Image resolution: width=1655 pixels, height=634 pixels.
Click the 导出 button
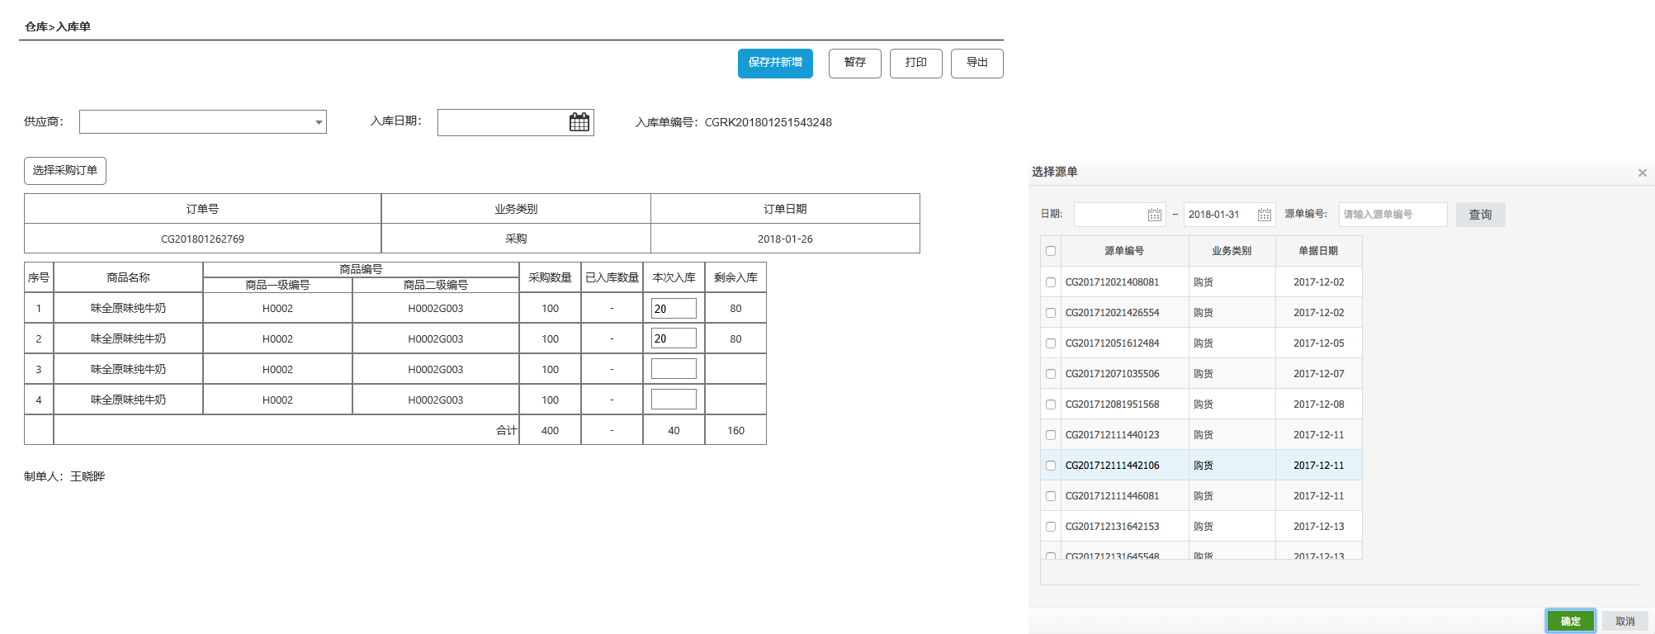pos(977,64)
